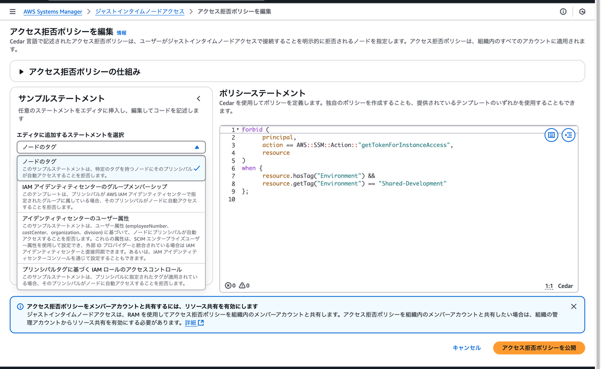Open the 詳細 external link

194,323
